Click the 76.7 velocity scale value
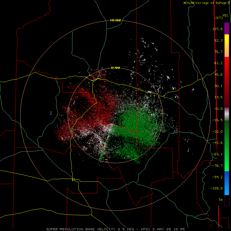The width and height of the screenshot is (231, 231). pyautogui.click(x=218, y=52)
